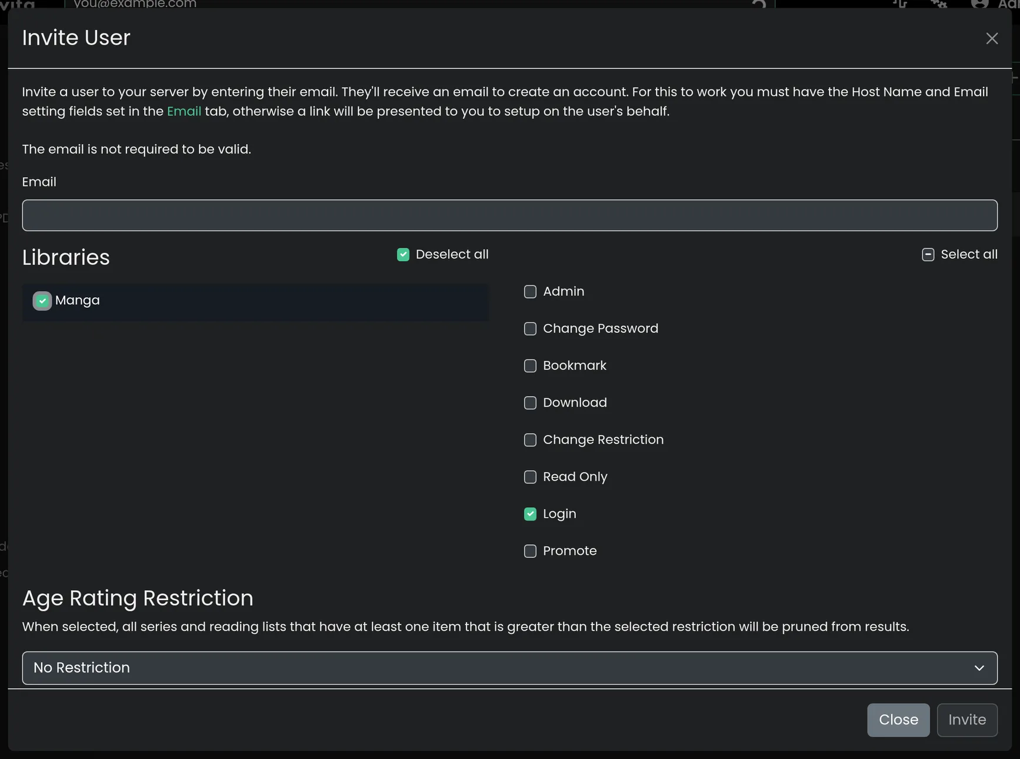Check the Bookmark role checkbox
1020x759 pixels.
(530, 366)
